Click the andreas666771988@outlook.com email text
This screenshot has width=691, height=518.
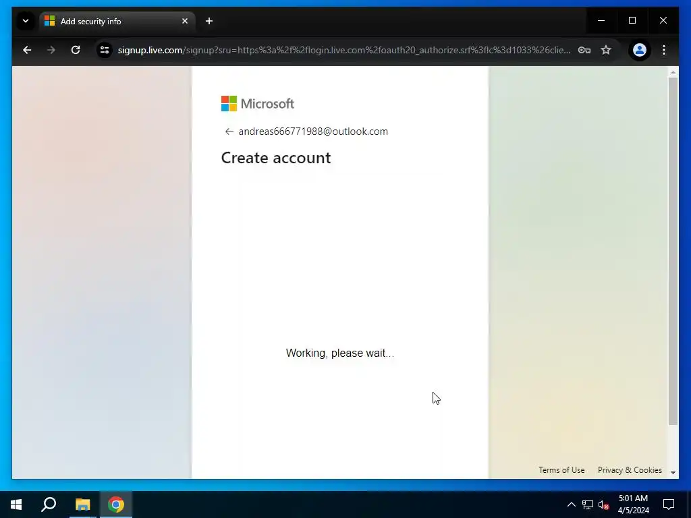[313, 132]
